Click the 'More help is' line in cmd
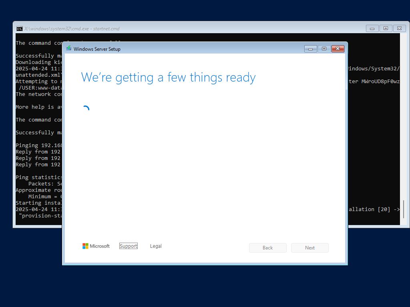This screenshot has width=410, height=307. tap(39, 107)
